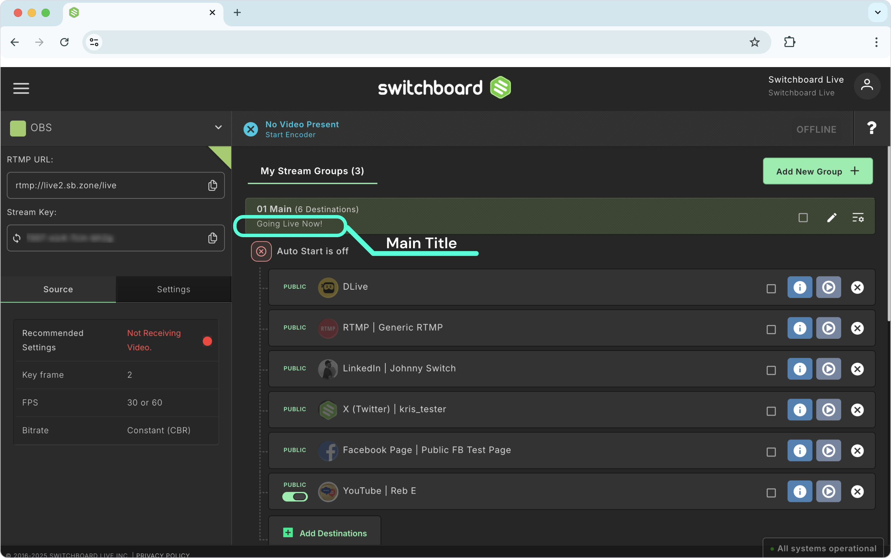Check the DLive destination checkbox
The image size is (891, 558).
(771, 289)
